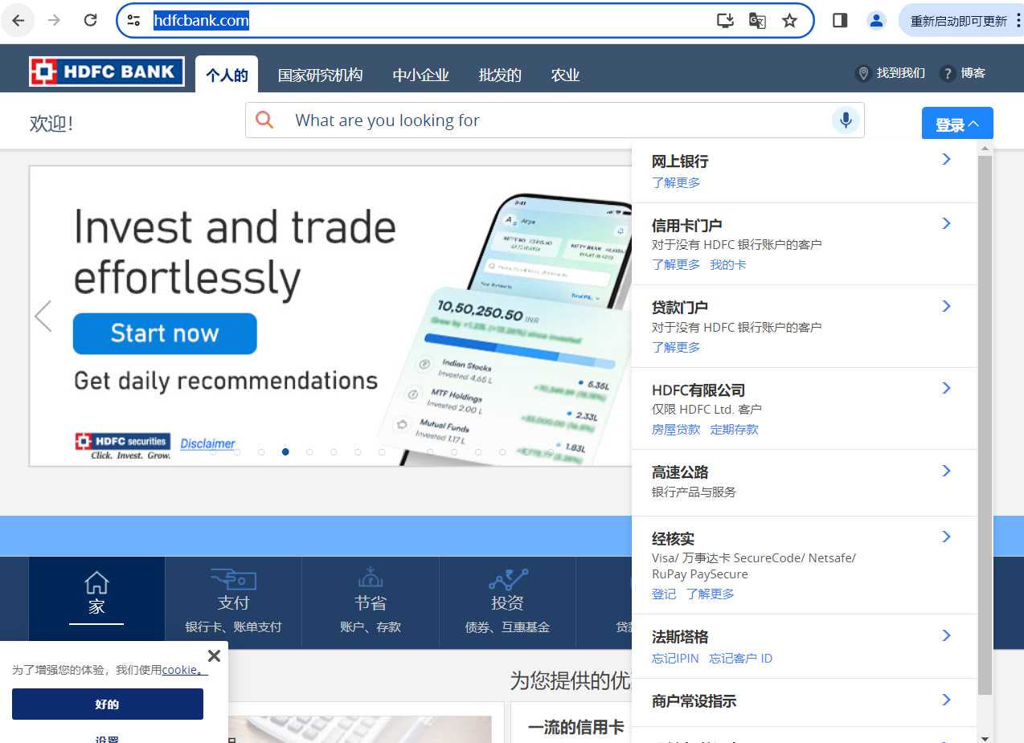This screenshot has height=743, width=1024.
Task: Show previous banner with left arrow
Action: click(x=43, y=316)
